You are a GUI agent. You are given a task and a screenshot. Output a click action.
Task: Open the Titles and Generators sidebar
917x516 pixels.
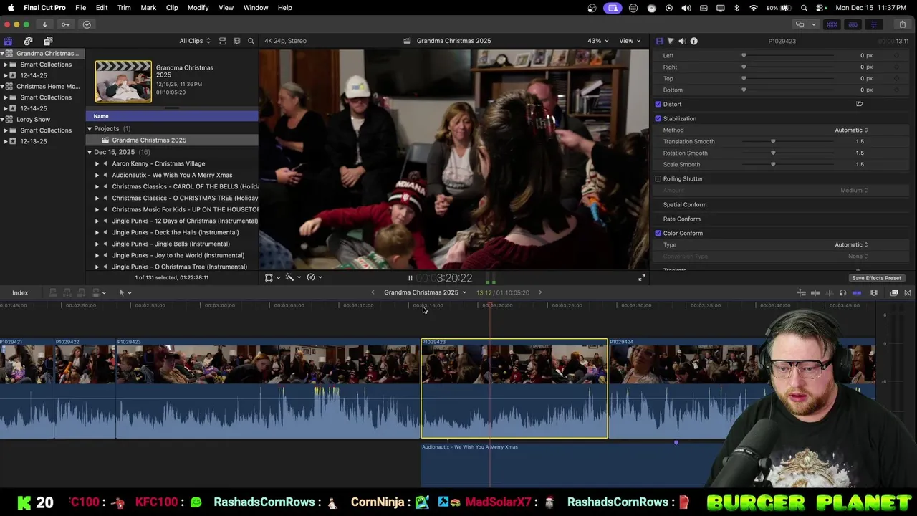pyautogui.click(x=48, y=41)
